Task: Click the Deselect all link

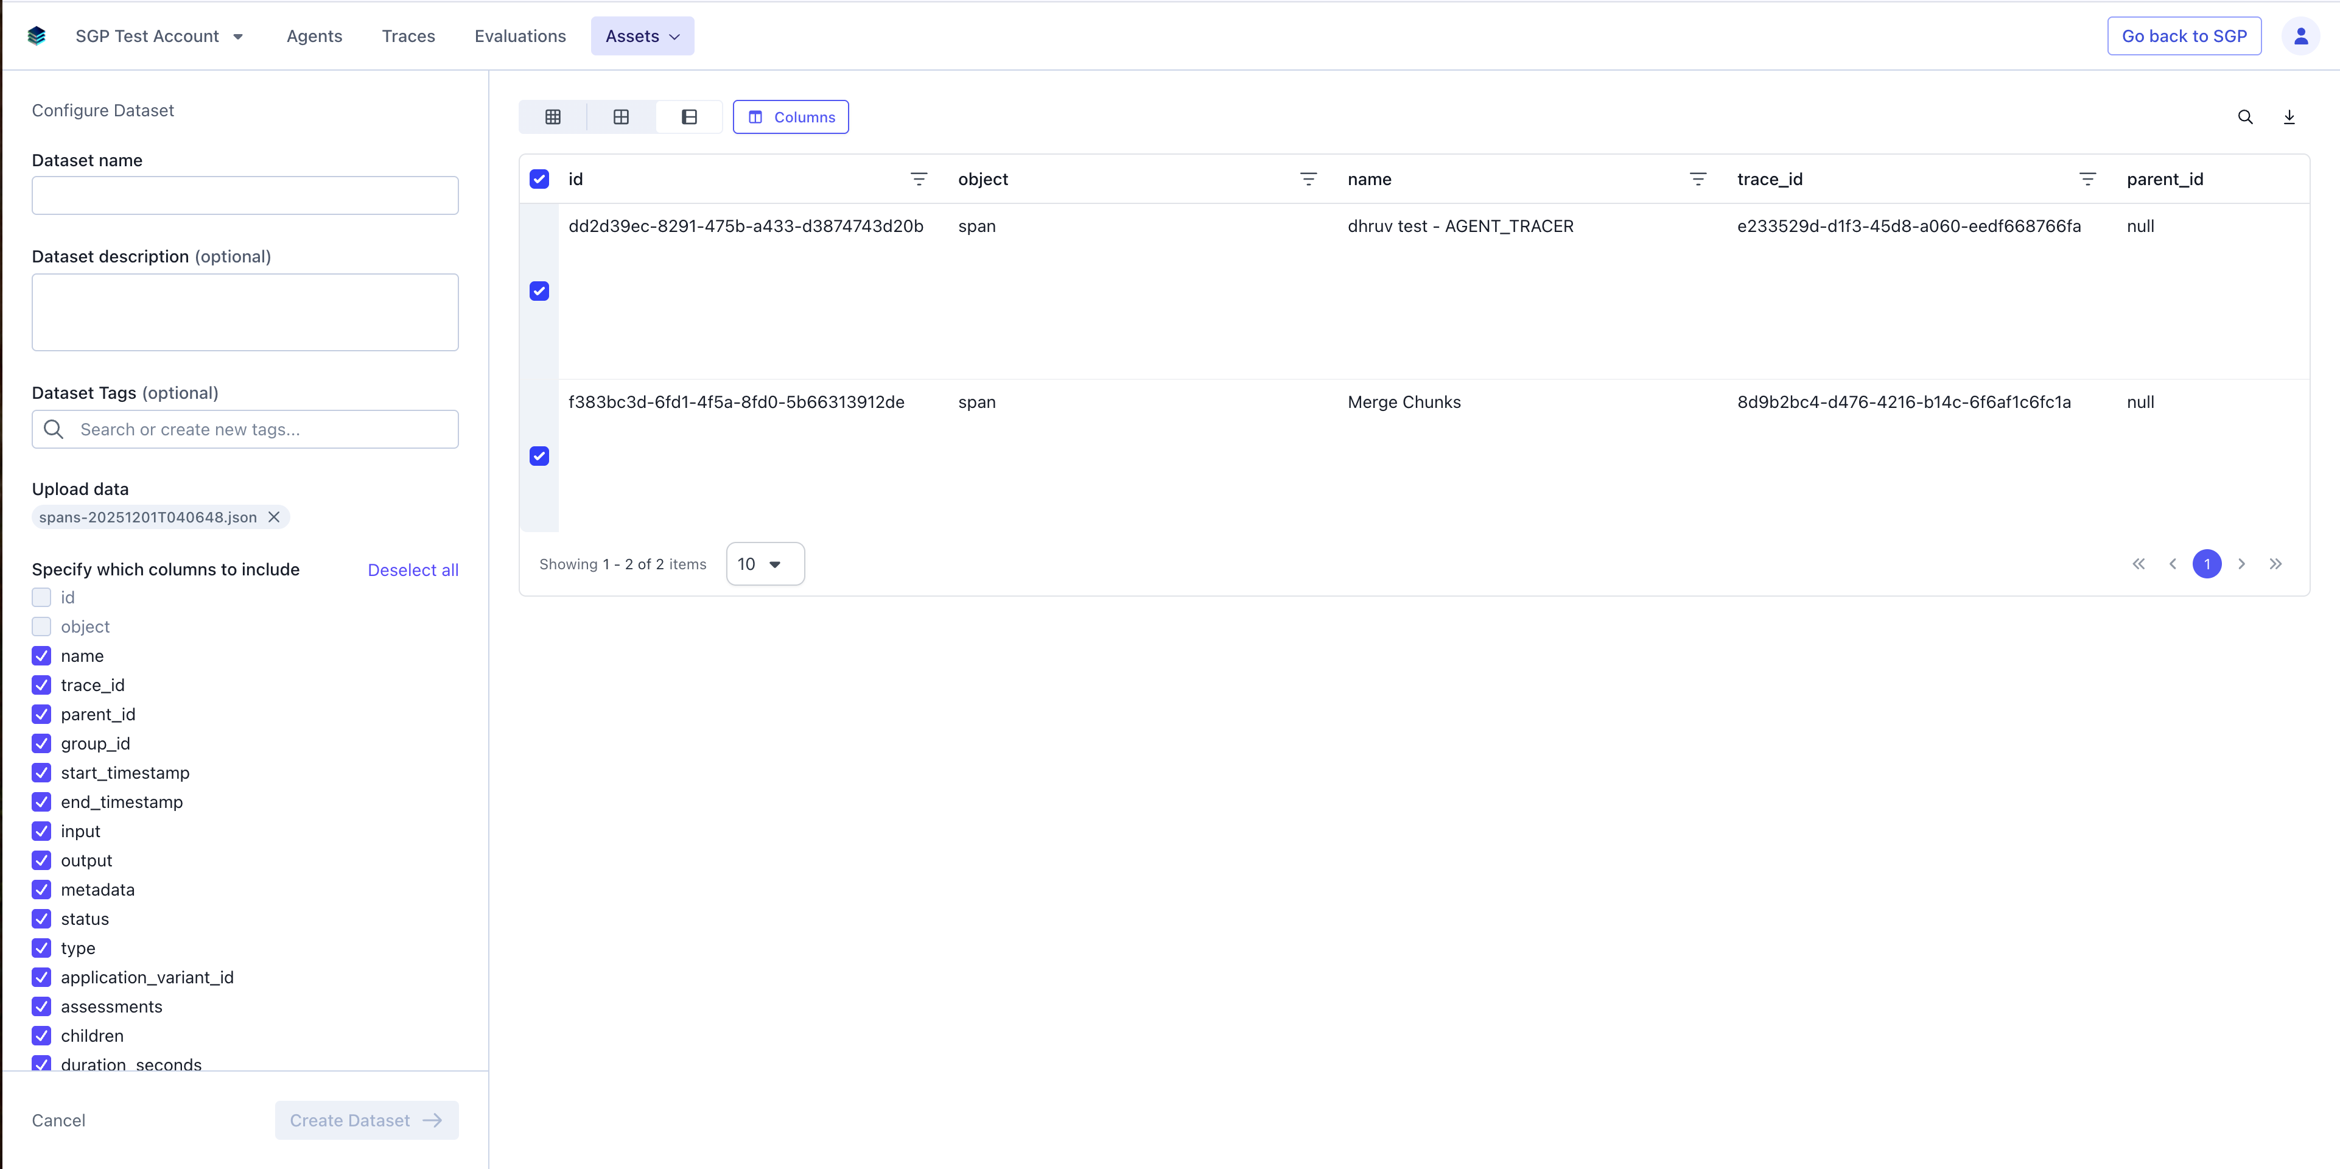Action: [x=412, y=570]
